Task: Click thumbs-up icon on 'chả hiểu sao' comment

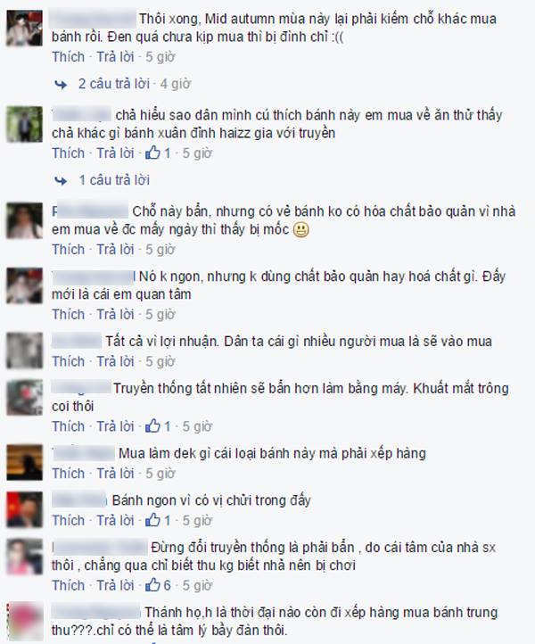Action: pyautogui.click(x=152, y=153)
